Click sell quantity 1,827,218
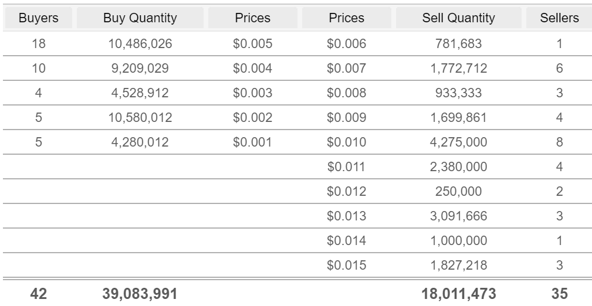 coord(458,265)
